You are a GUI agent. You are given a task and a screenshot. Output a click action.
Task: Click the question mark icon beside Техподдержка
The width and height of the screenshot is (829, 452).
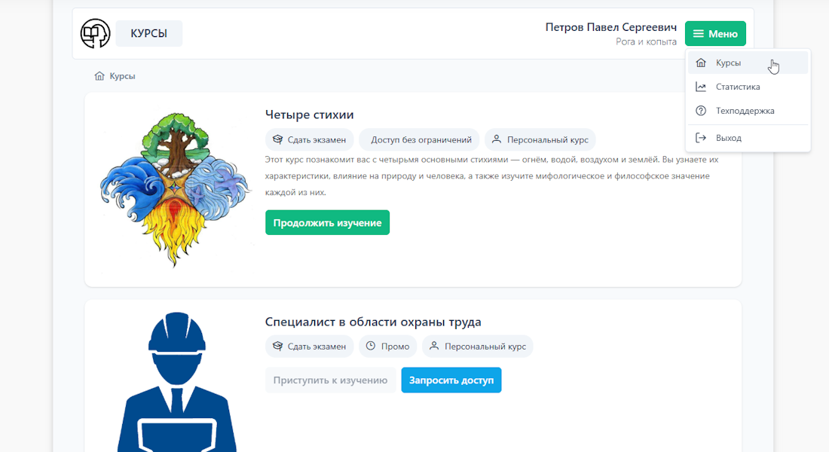click(x=701, y=111)
